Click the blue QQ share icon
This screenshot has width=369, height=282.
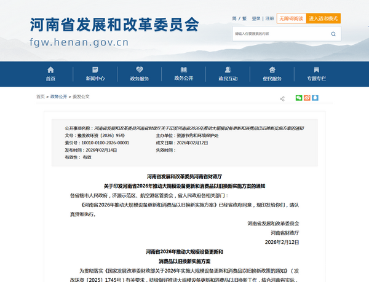click(316, 98)
